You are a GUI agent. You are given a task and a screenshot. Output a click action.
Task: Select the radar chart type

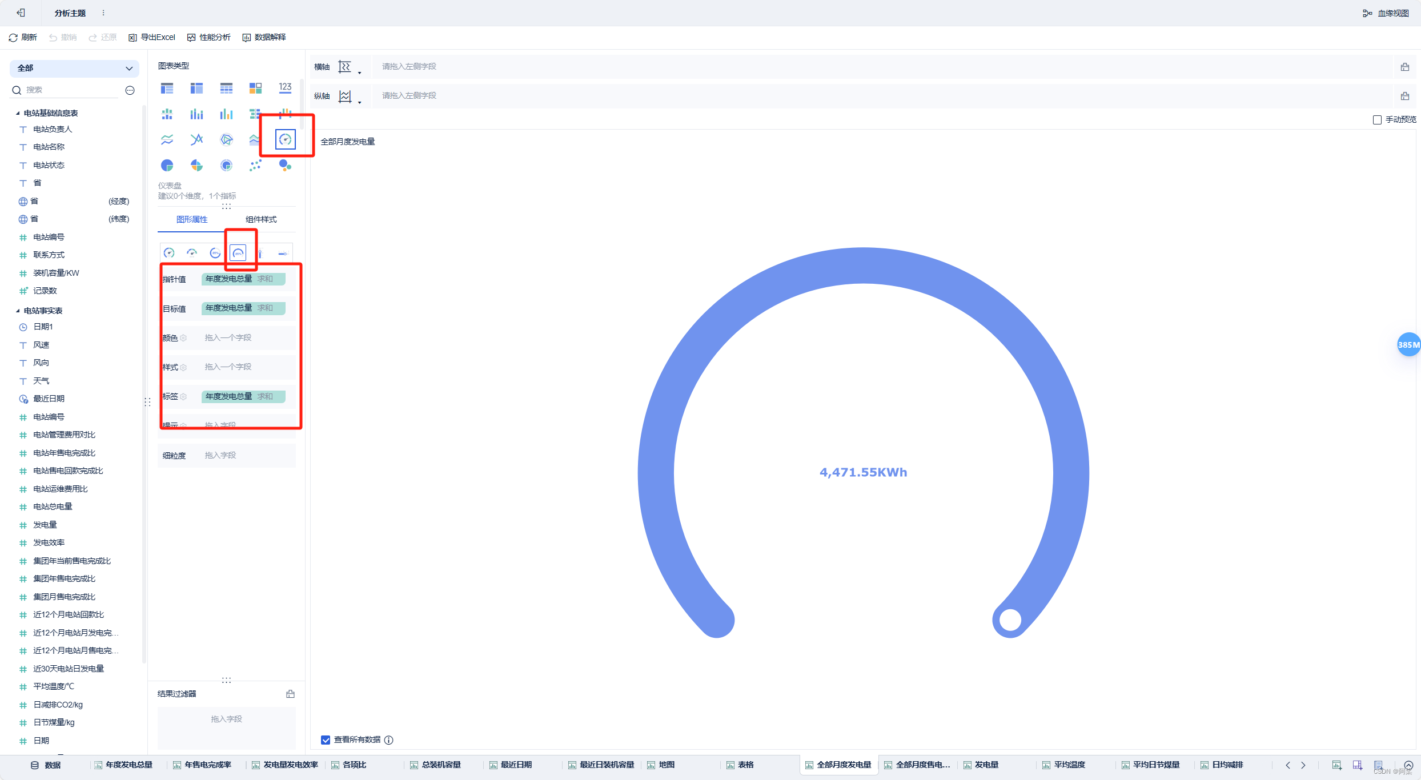pos(226,139)
